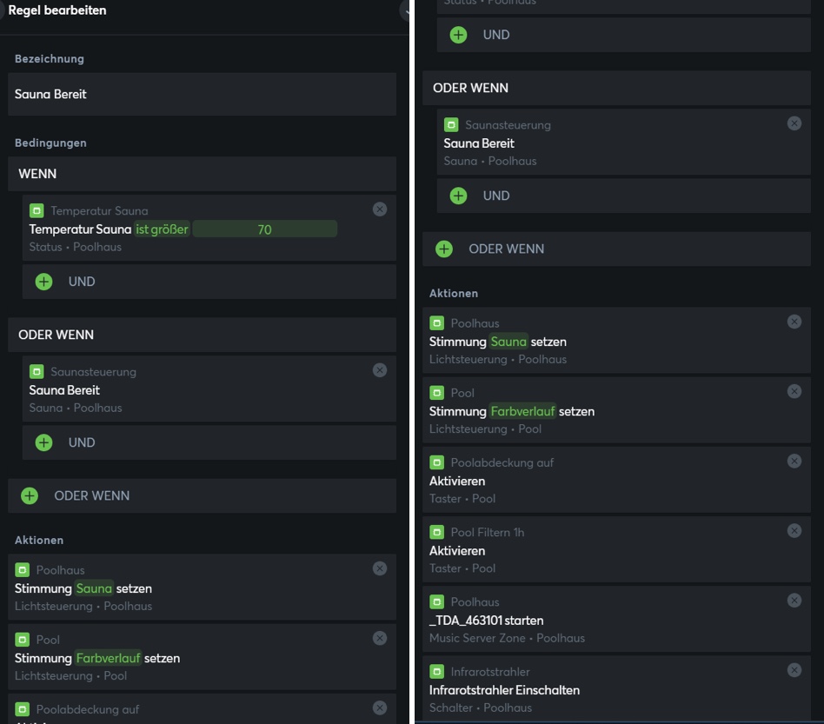Open the Infrarotstrahler Einschalten action
Screen dimensions: 824x724
pos(504,690)
